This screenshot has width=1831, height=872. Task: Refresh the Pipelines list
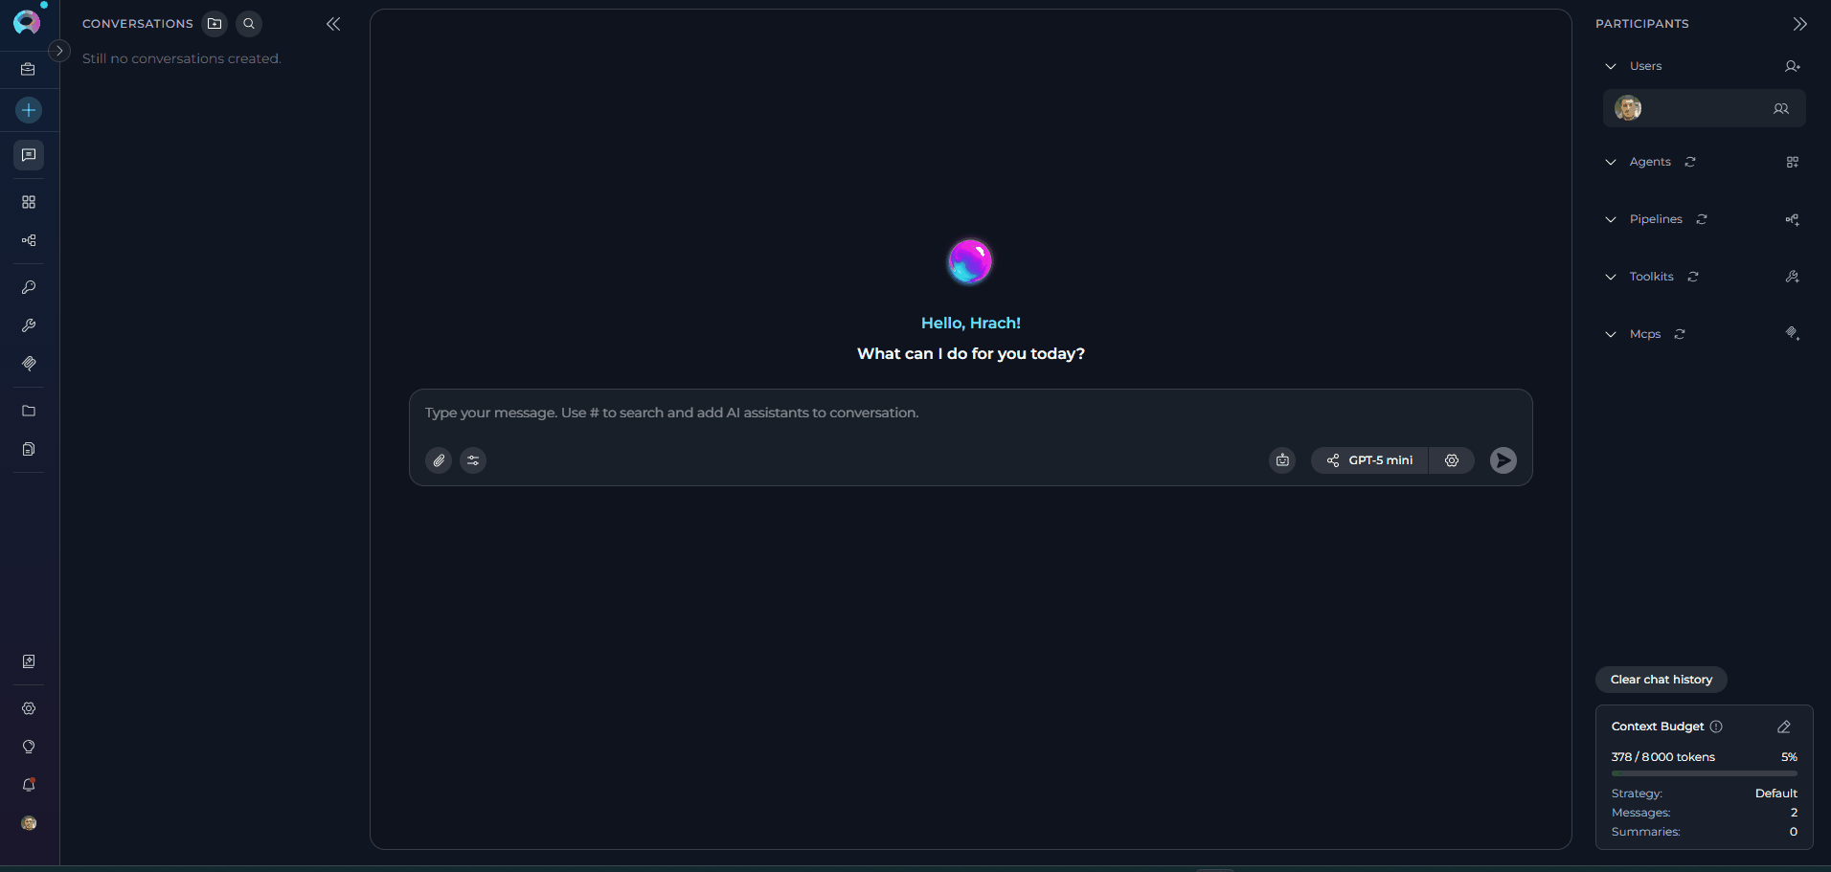pyautogui.click(x=1702, y=219)
